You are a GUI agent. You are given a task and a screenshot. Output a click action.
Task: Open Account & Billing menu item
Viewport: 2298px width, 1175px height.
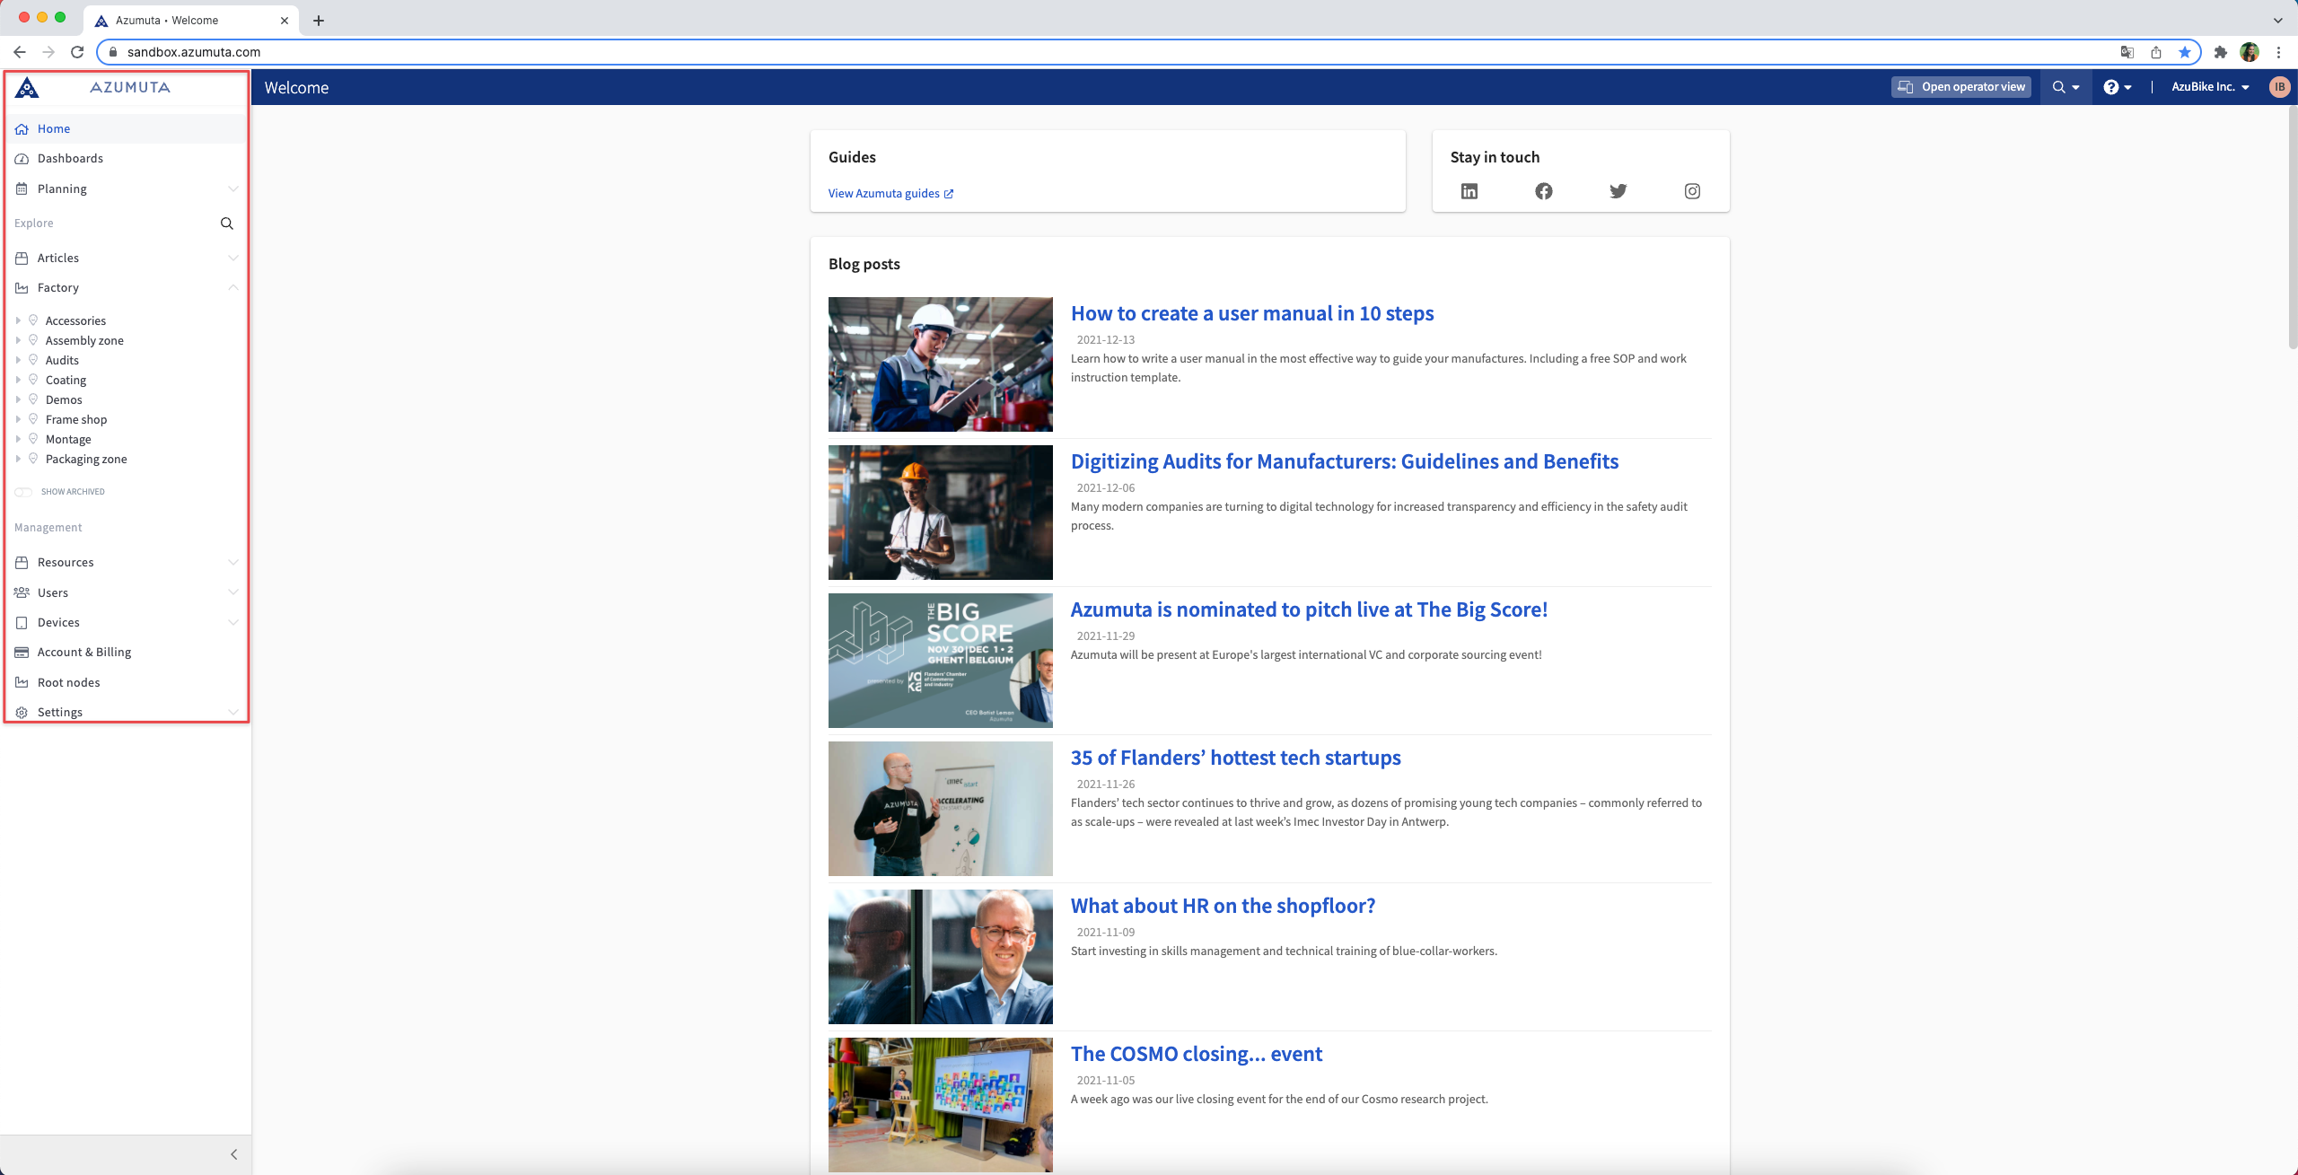(84, 653)
